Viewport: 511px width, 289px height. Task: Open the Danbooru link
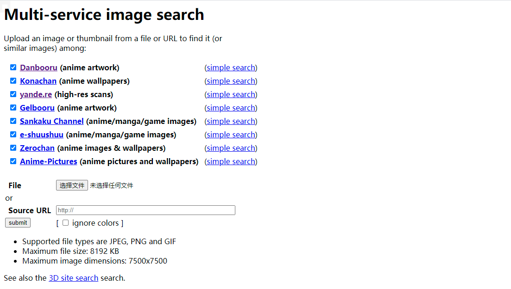point(38,68)
